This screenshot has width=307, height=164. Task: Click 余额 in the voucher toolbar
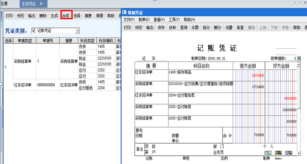195,28
